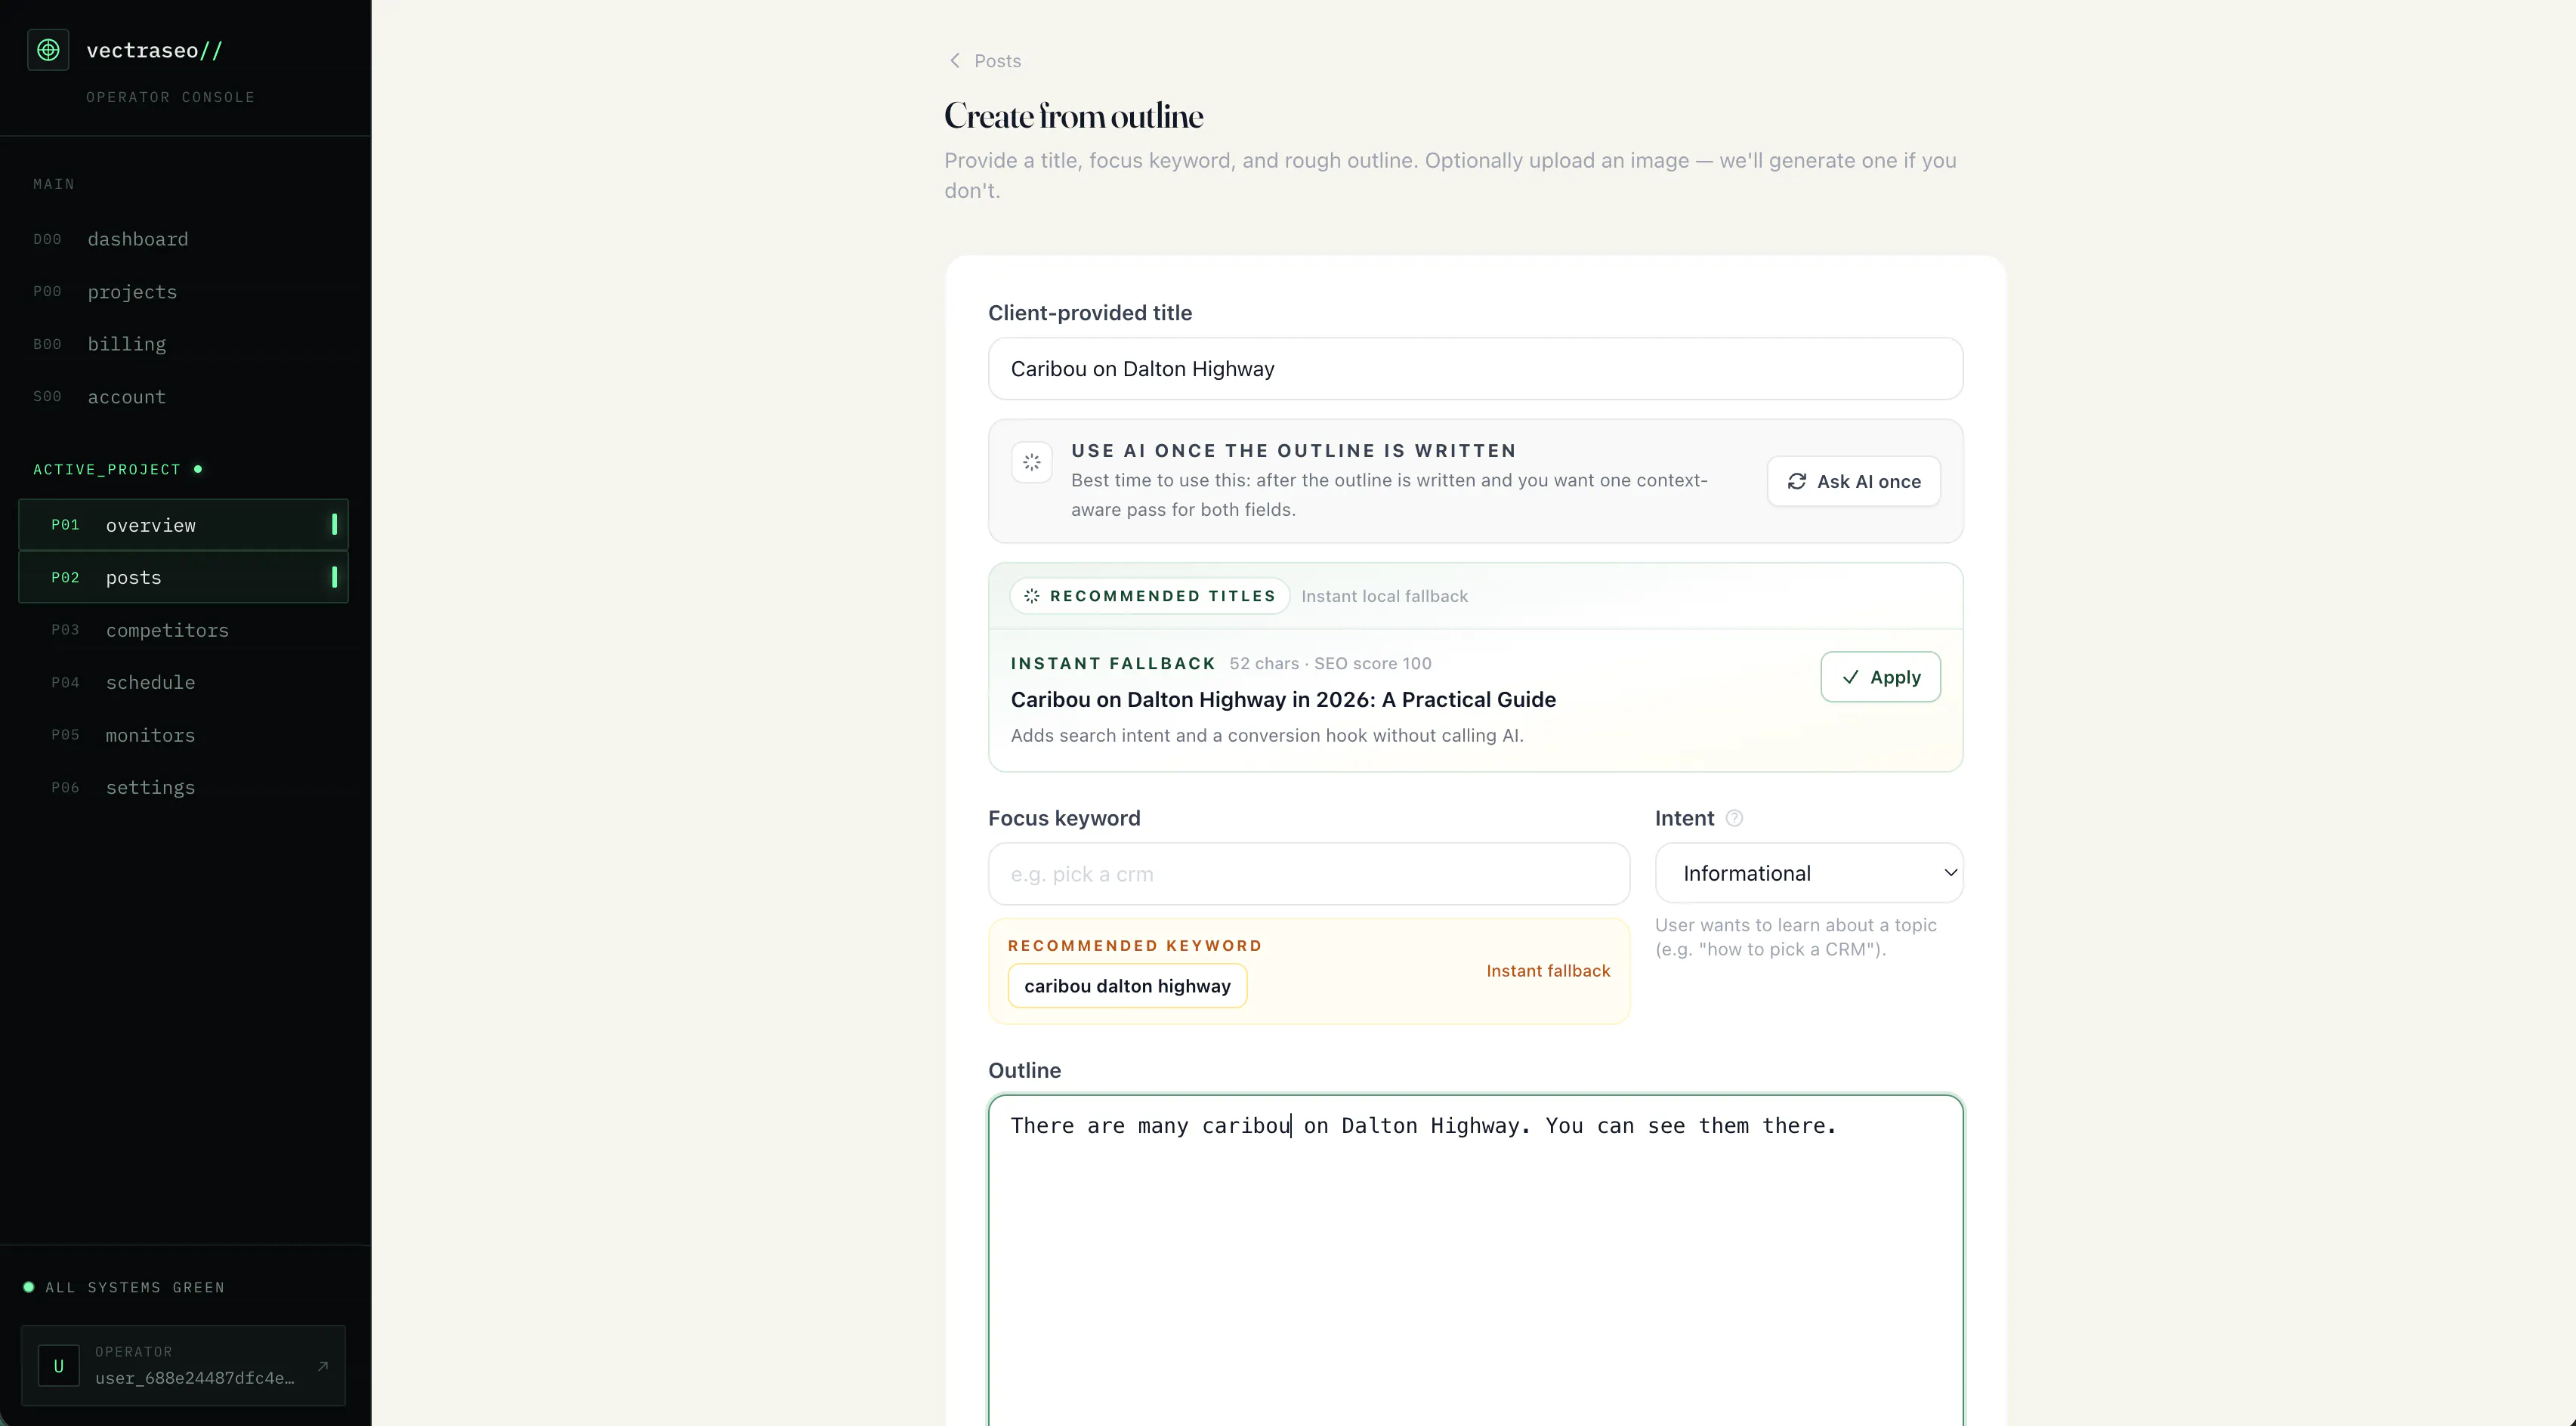The height and width of the screenshot is (1426, 2576).
Task: Click the Intent help question-mark icon
Action: [1734, 818]
